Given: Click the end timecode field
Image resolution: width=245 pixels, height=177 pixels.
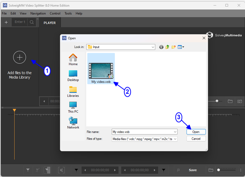Looking at the screenshot, I should (x=140, y=170).
